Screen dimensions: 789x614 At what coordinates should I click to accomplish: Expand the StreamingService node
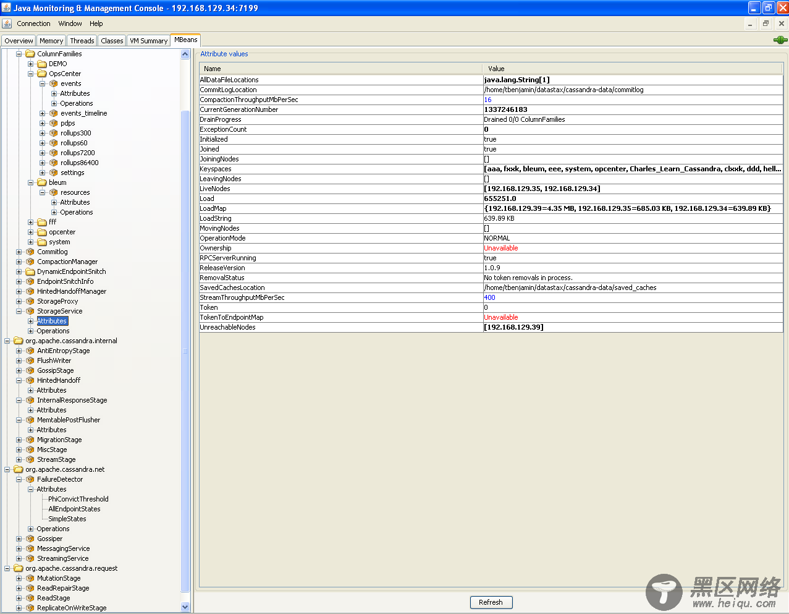19,558
